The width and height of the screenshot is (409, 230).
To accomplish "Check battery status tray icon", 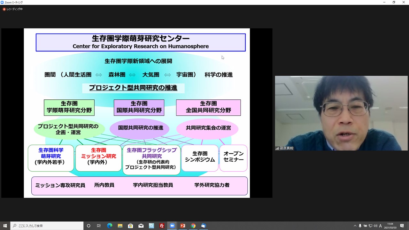I will [365, 226].
